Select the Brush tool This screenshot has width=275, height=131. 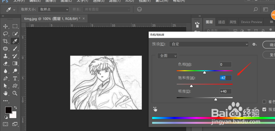[15, 49]
